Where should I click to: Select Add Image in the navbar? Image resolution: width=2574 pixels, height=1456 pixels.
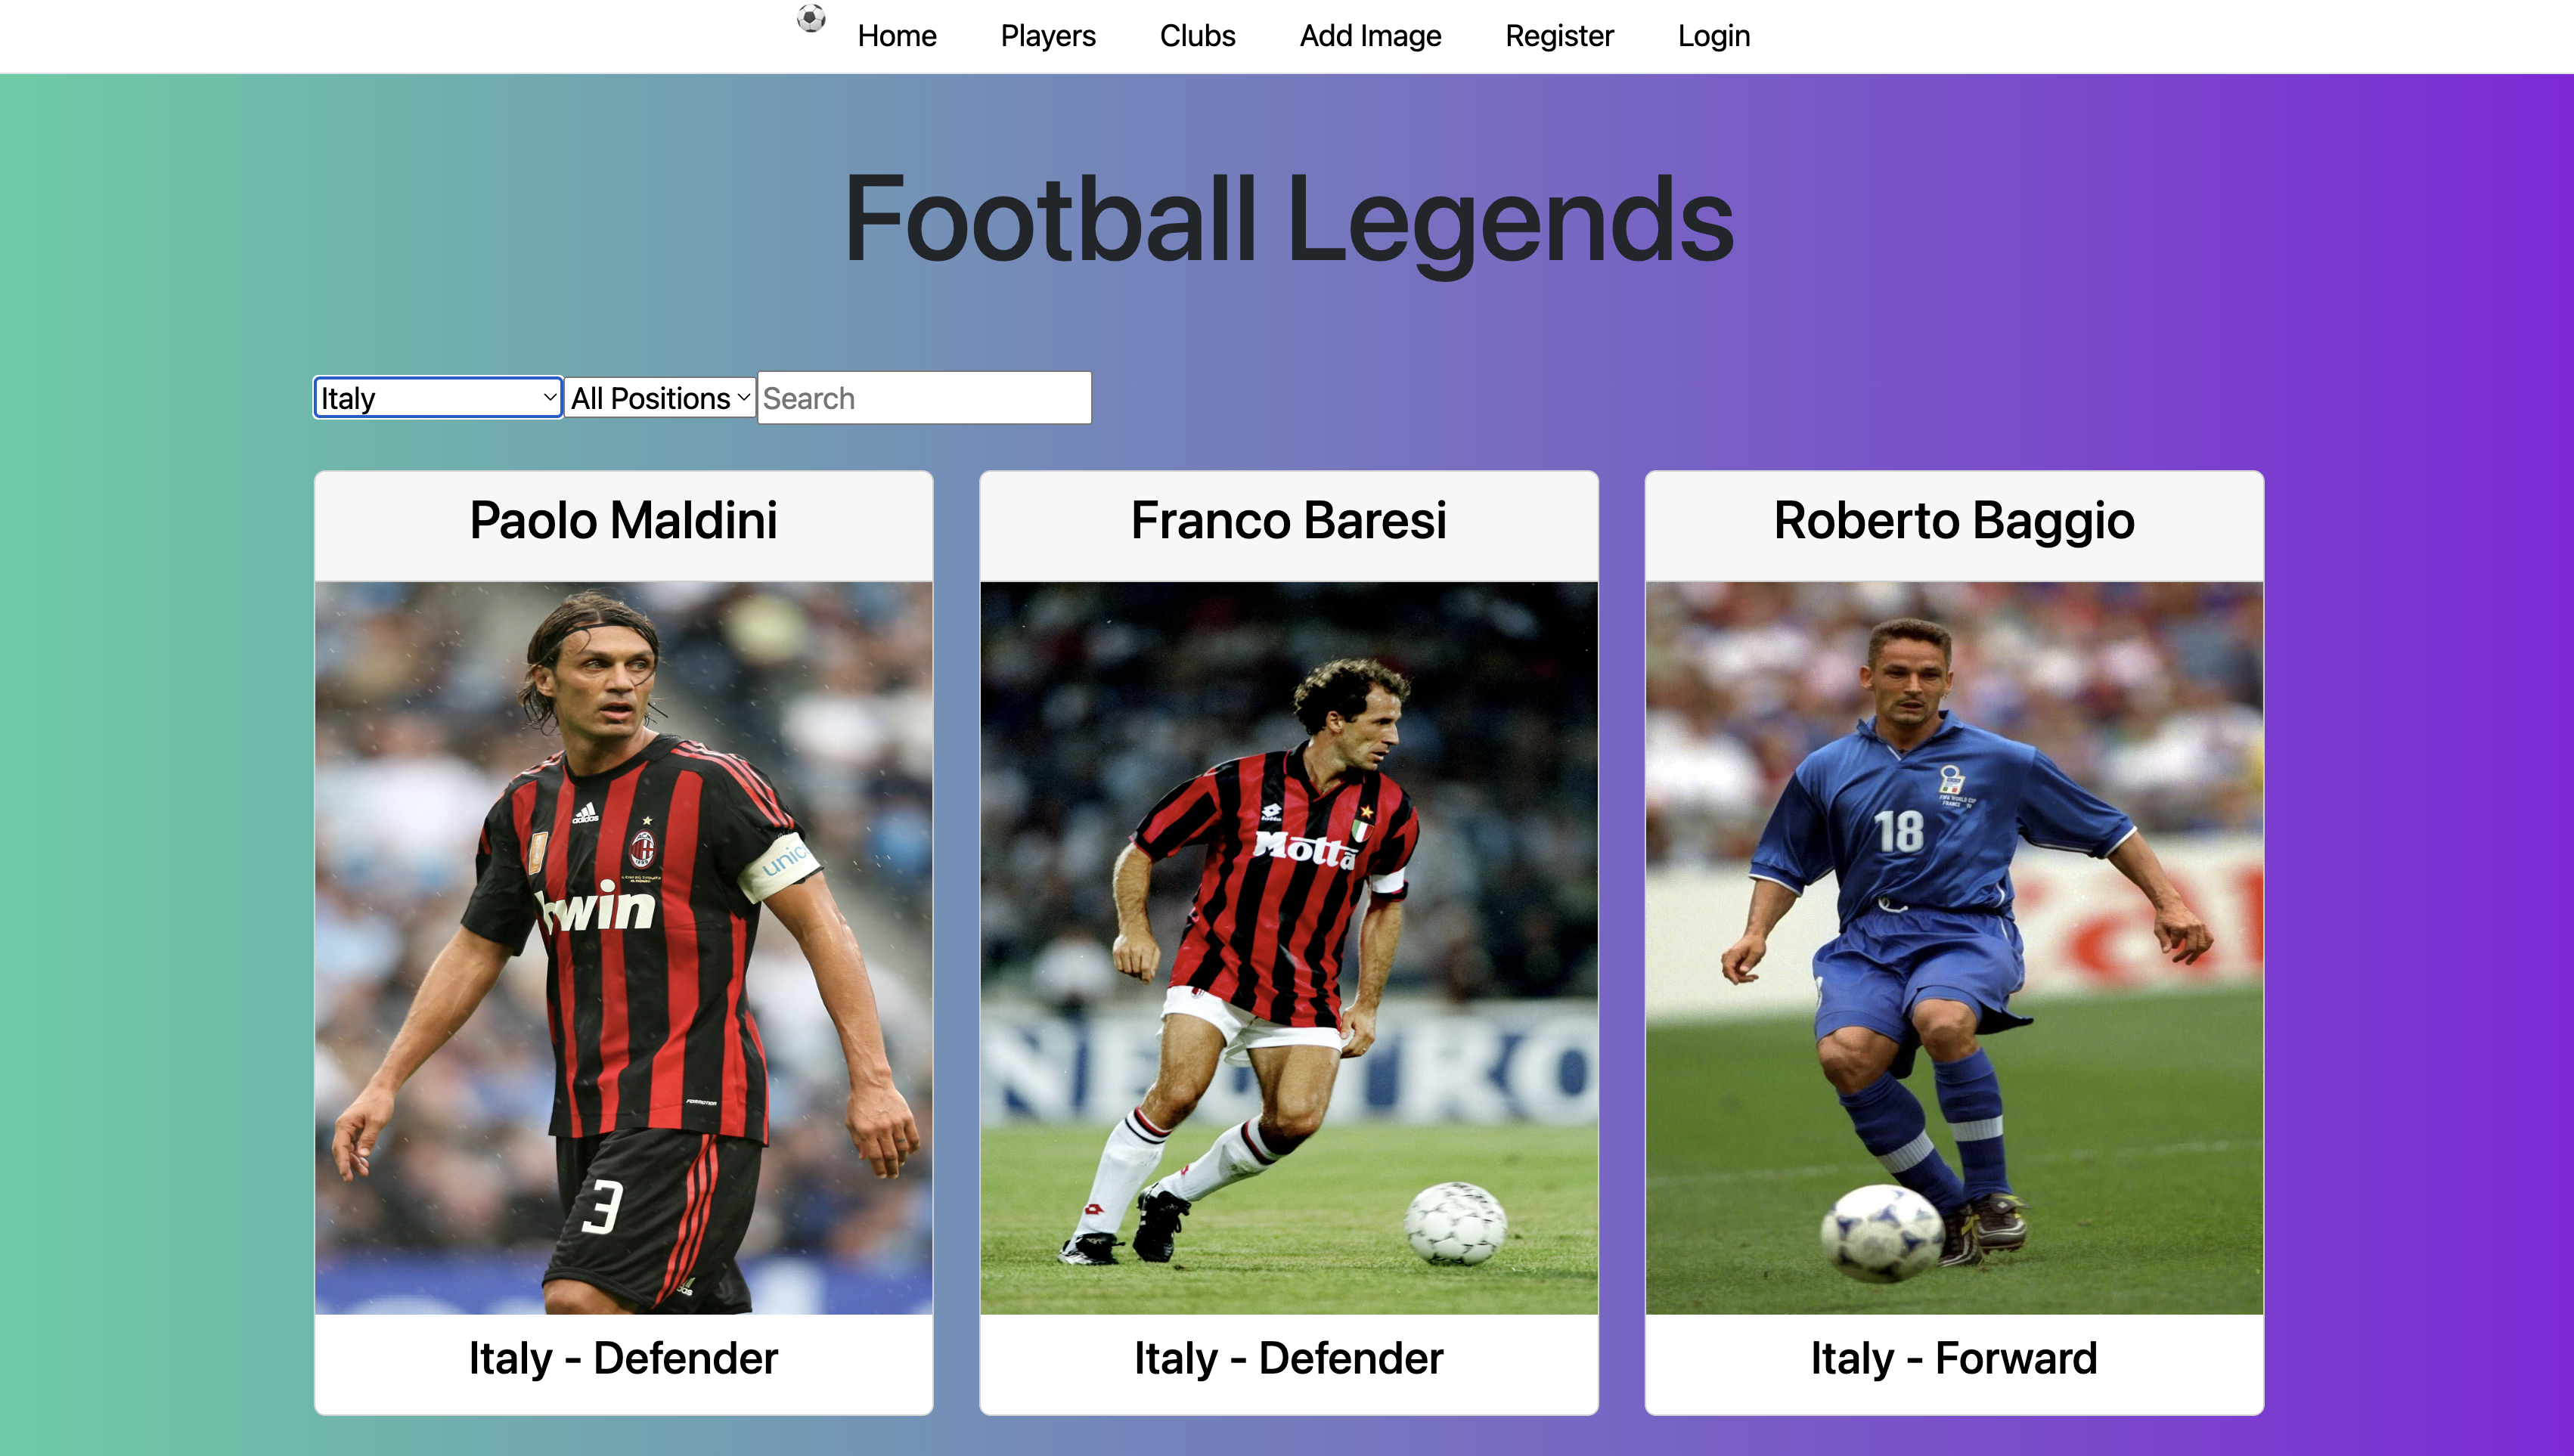tap(1370, 36)
